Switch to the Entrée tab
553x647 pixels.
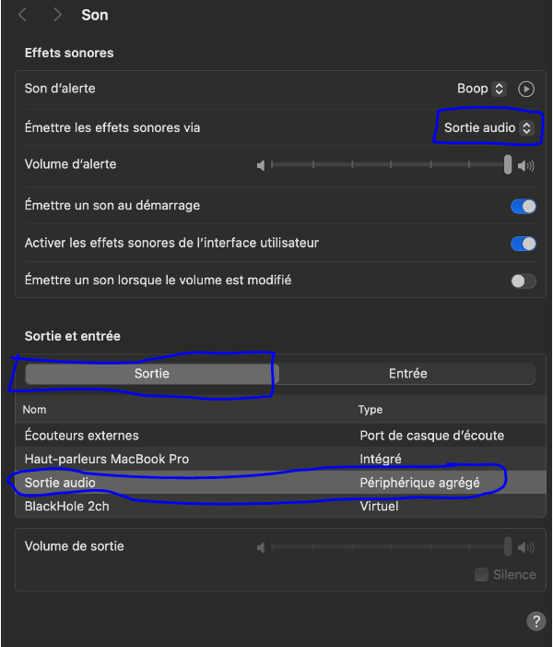[x=407, y=374]
